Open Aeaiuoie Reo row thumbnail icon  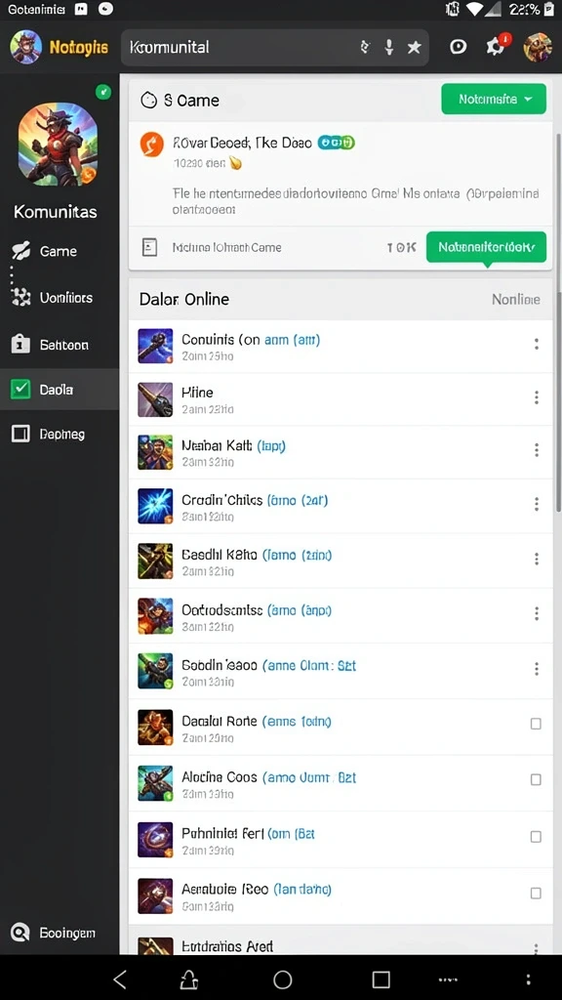155,896
